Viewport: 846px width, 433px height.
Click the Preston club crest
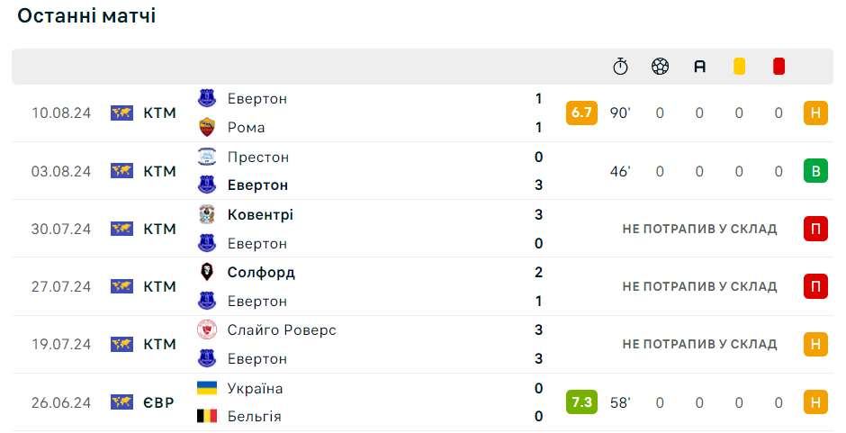tap(207, 157)
